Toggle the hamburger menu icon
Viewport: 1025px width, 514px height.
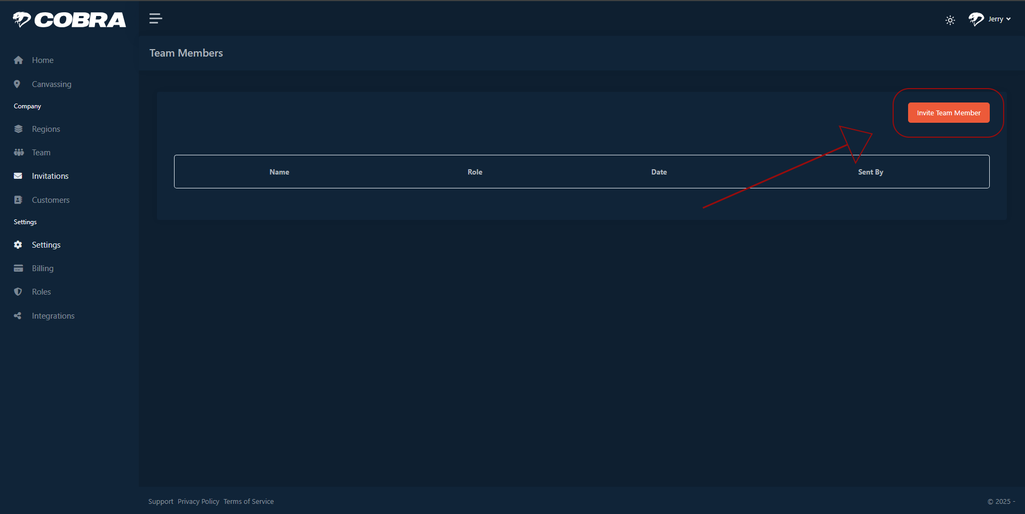pos(155,19)
